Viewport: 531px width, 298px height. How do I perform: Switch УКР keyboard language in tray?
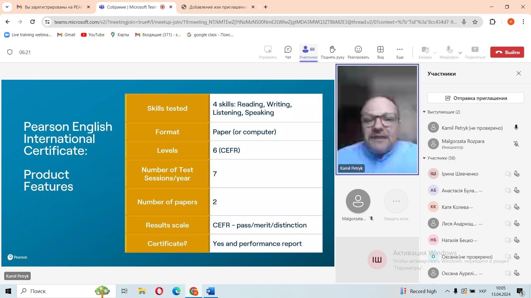click(483, 291)
